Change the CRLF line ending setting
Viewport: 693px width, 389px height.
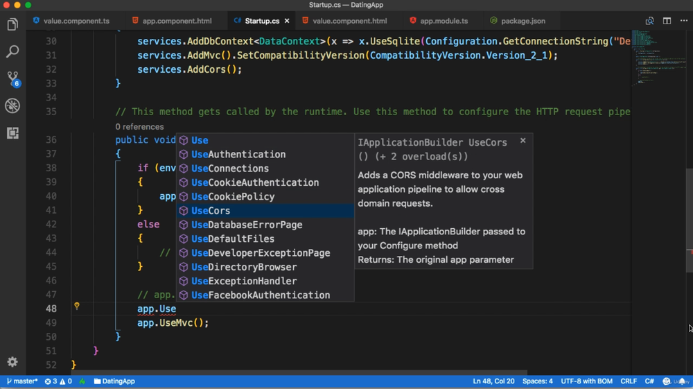pyautogui.click(x=628, y=381)
